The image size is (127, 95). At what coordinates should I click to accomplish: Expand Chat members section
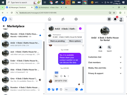(105, 62)
